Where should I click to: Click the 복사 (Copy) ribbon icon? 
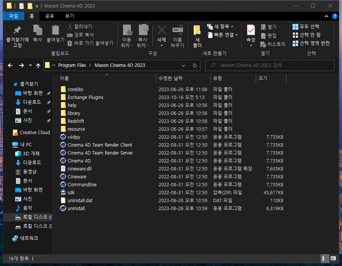[37, 33]
